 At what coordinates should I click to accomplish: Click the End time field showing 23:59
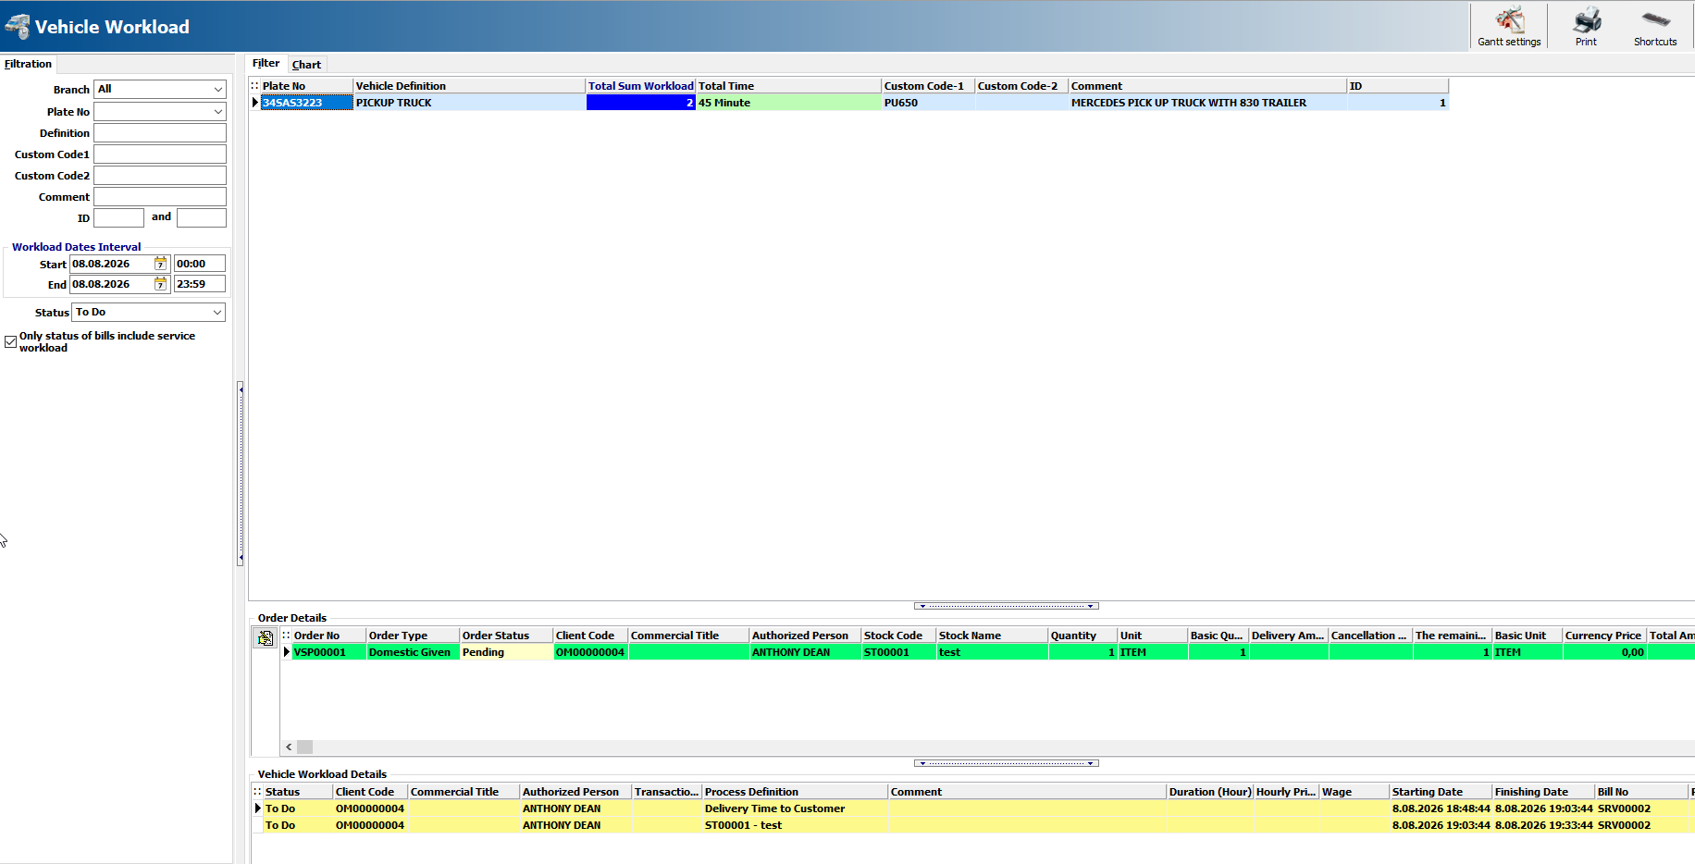pos(200,284)
